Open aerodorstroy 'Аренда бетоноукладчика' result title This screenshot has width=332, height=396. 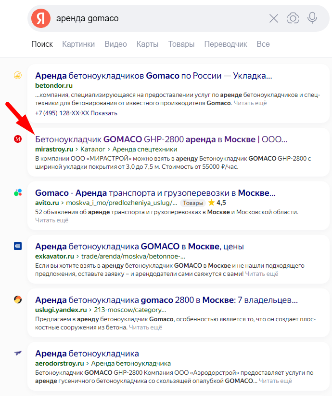[87, 354]
